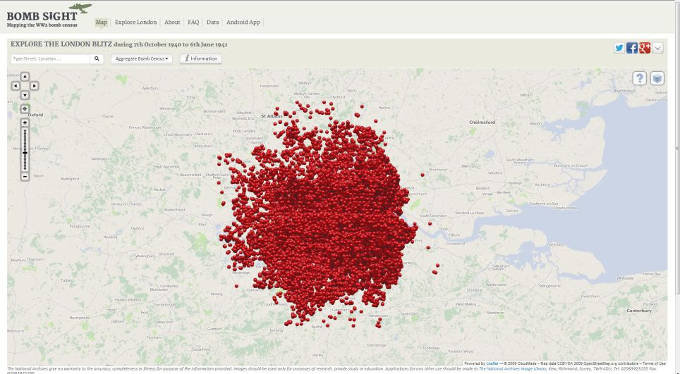
Task: Select the Map nav item
Action: 101,22
